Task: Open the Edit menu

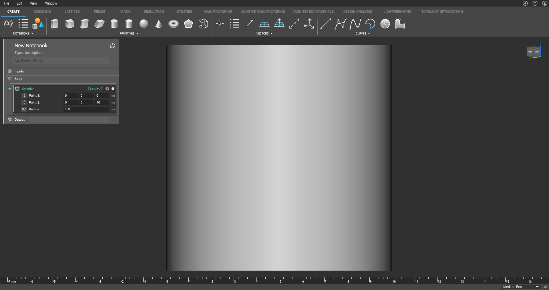Action: 19,3
